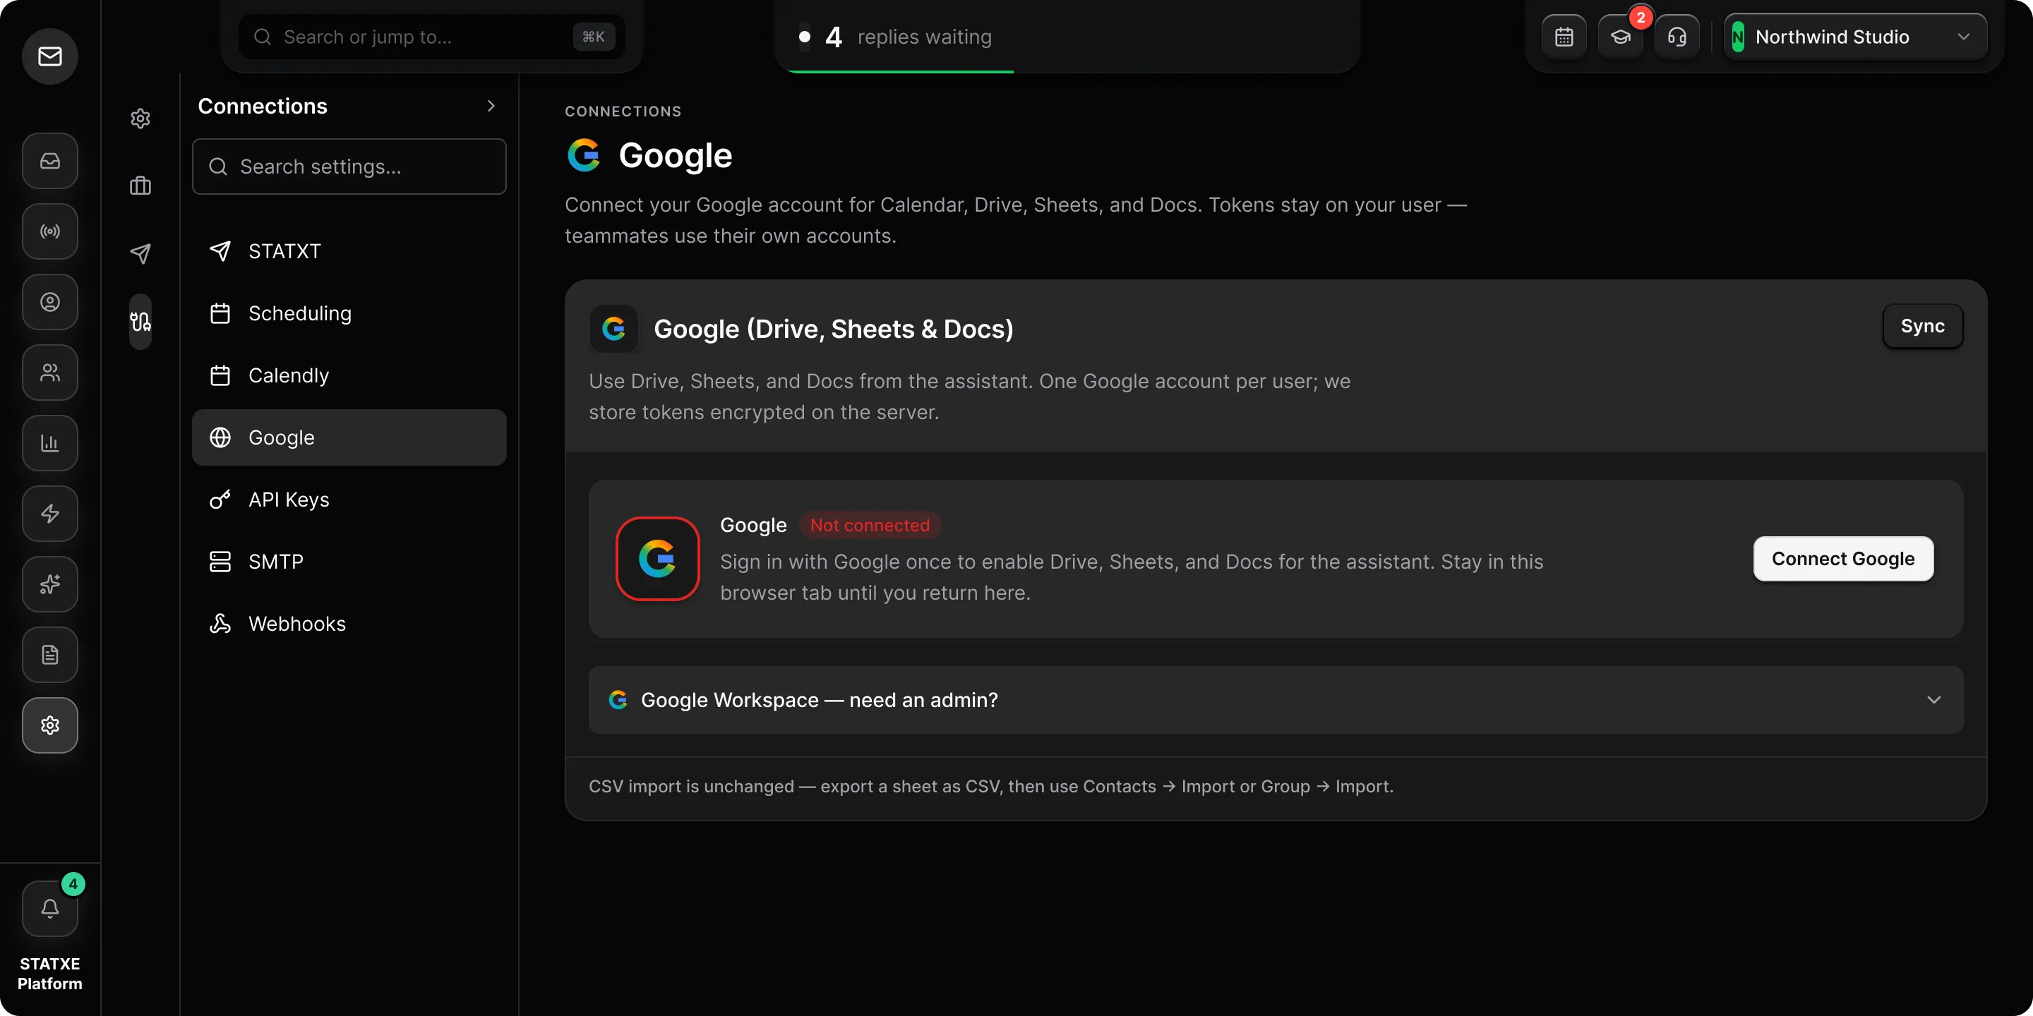Image resolution: width=2033 pixels, height=1016 pixels.
Task: Click the STATXE Platform label
Action: click(49, 974)
